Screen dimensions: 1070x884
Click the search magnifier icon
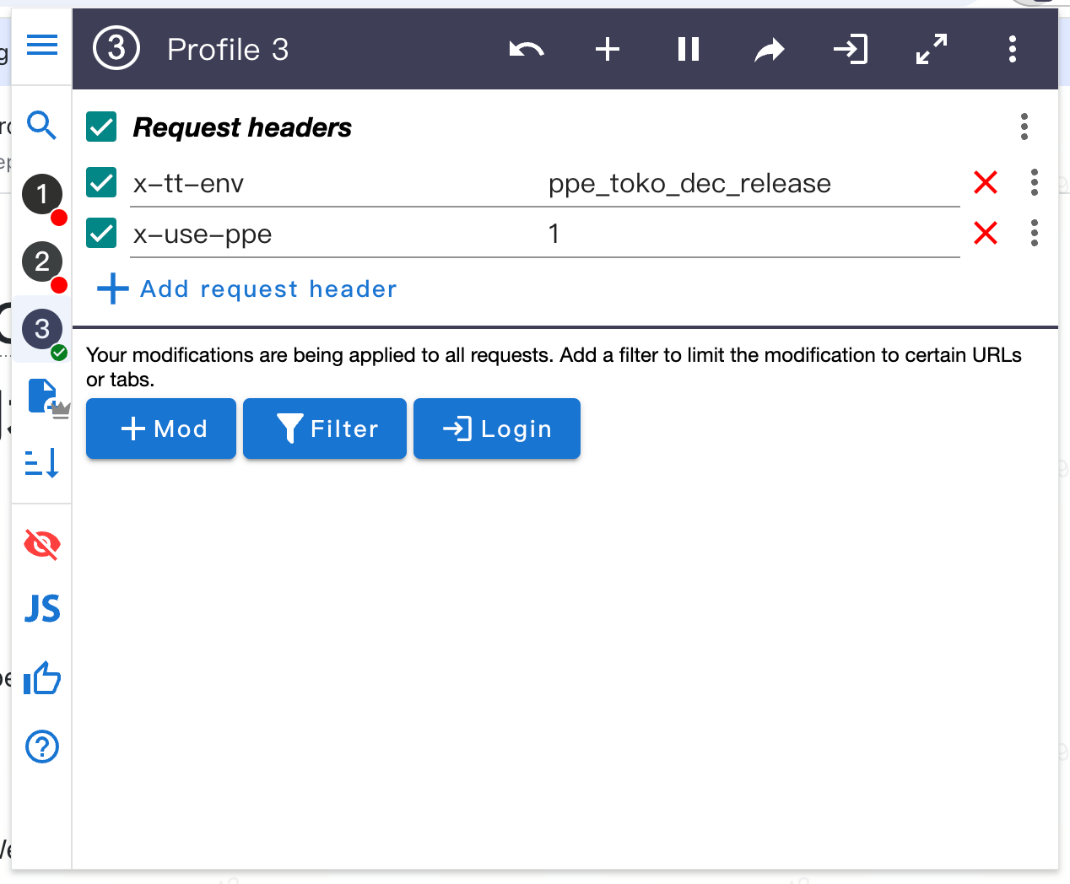42,125
